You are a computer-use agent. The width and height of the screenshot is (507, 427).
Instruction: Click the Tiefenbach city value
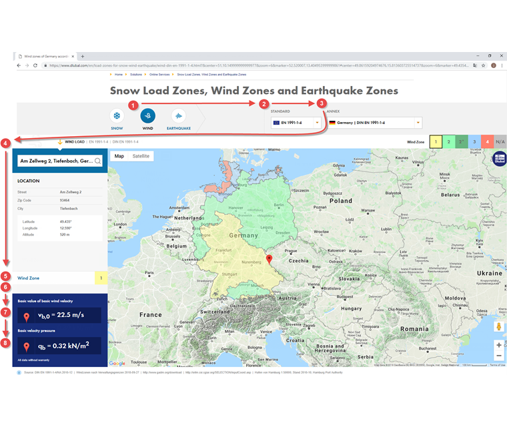coord(69,209)
